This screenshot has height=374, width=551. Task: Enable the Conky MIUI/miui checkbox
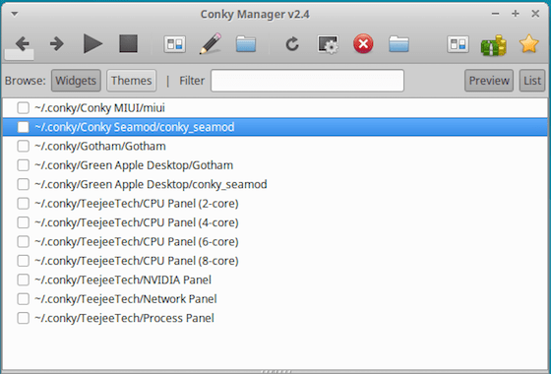coord(24,108)
